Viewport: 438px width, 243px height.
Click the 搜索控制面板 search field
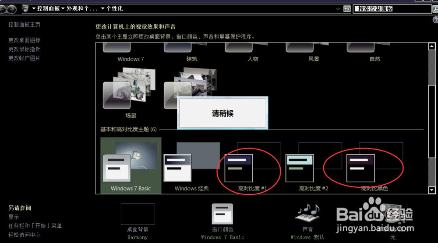(x=392, y=9)
